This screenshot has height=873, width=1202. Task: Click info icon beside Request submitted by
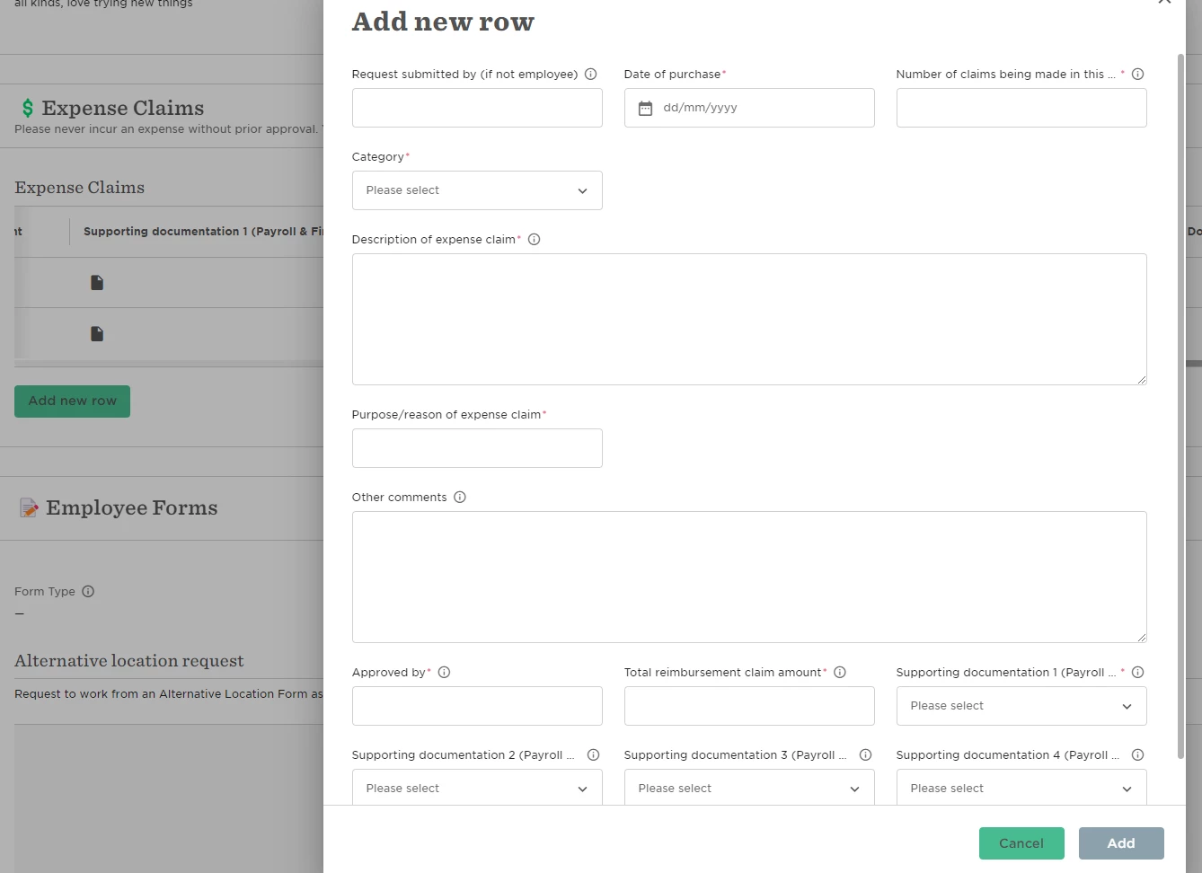pos(591,75)
